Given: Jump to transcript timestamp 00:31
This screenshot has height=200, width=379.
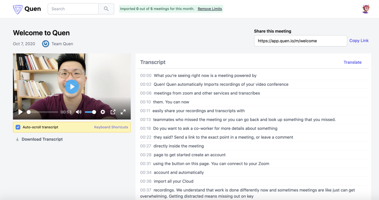Looking at the screenshot, I should pyautogui.click(x=146, y=164).
